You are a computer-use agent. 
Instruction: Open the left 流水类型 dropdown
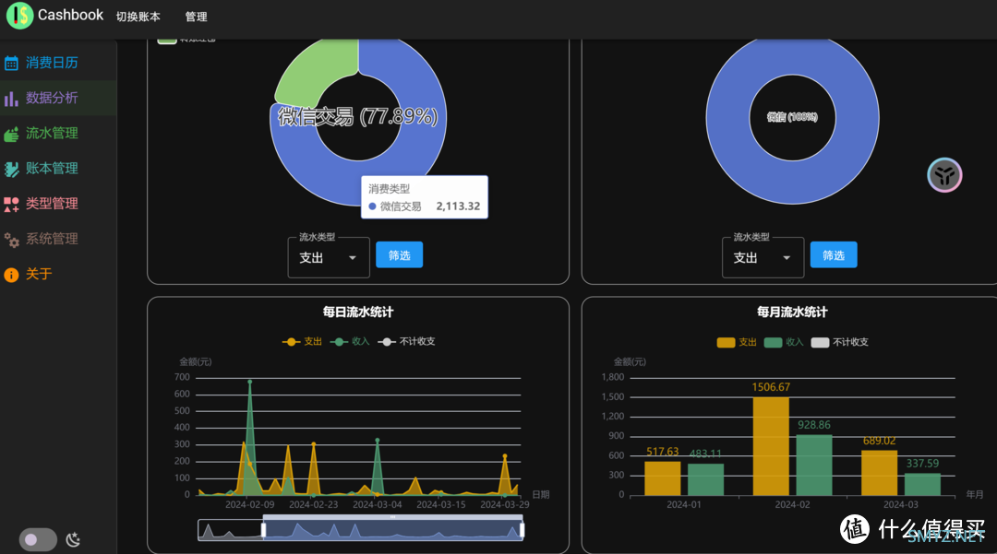(x=329, y=258)
